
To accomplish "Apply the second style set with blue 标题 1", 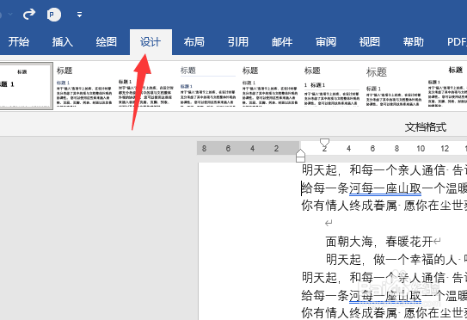I will tap(84, 86).
